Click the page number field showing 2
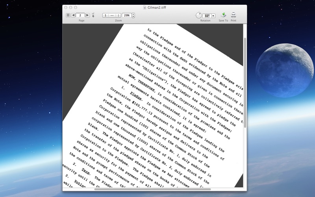315x197 pixels. point(80,15)
